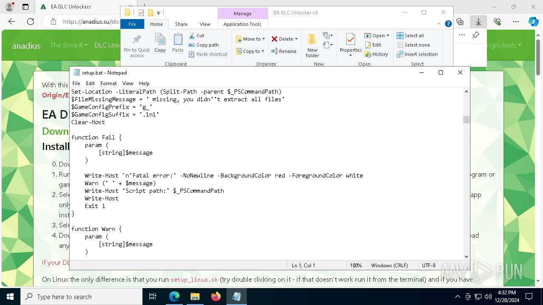This screenshot has height=305, width=543.
Task: Open Notepad File menu
Action: coord(76,83)
